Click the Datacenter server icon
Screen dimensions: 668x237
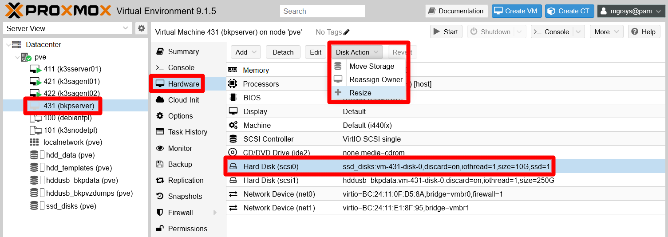point(16,44)
